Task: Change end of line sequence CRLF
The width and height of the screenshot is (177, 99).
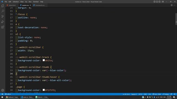Action: coord(145,94)
